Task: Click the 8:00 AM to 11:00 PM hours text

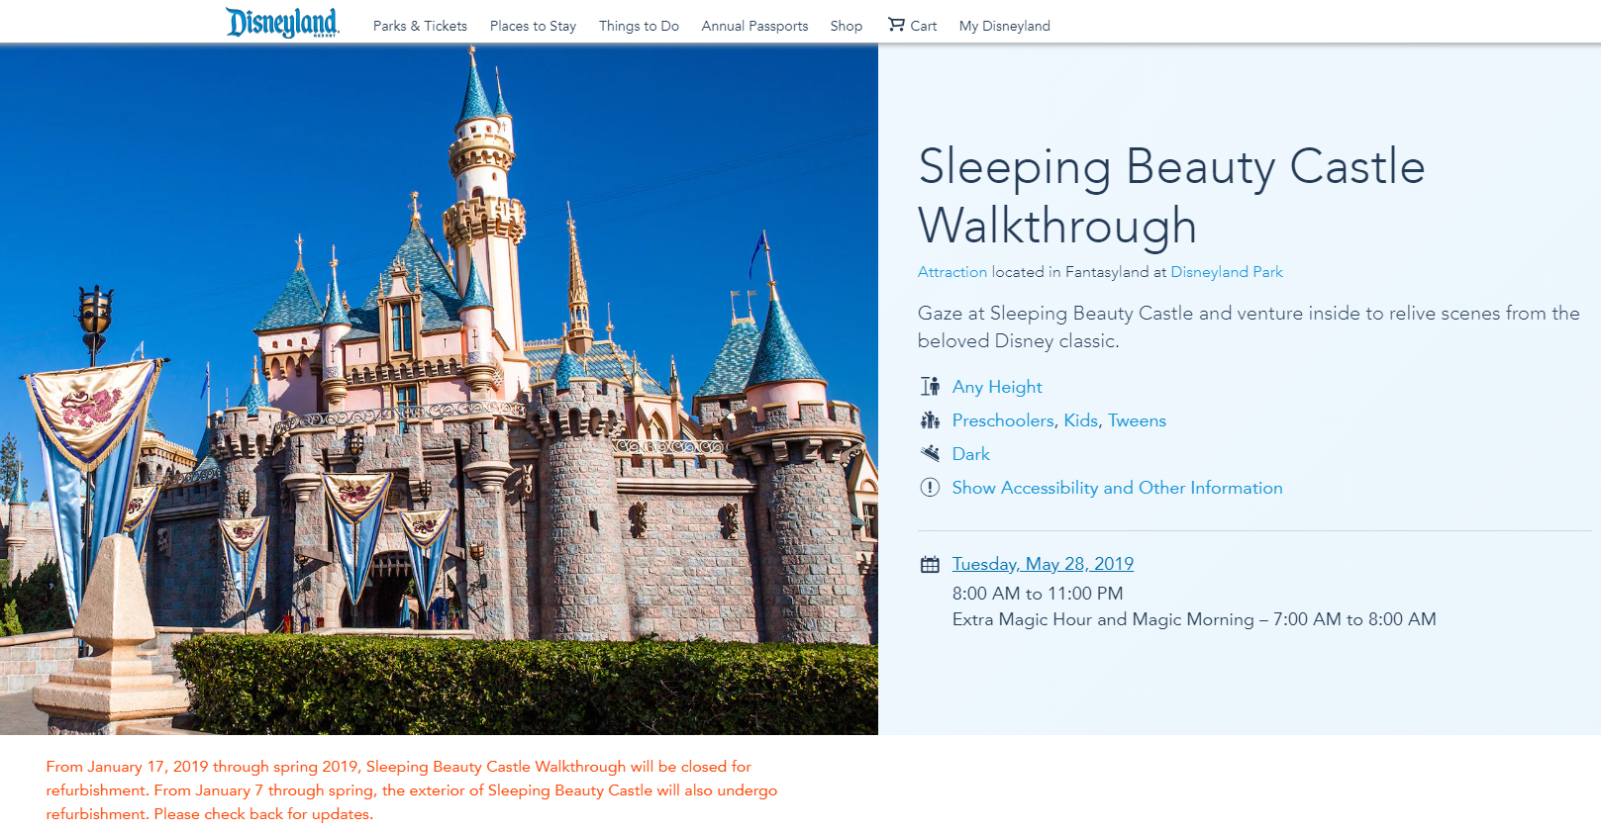Action: click(1038, 594)
